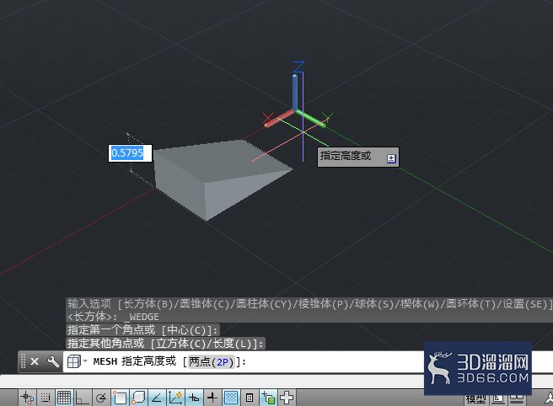Select the gray wedge mesh in viewport
This screenshot has height=406, width=553.
pyautogui.click(x=203, y=176)
